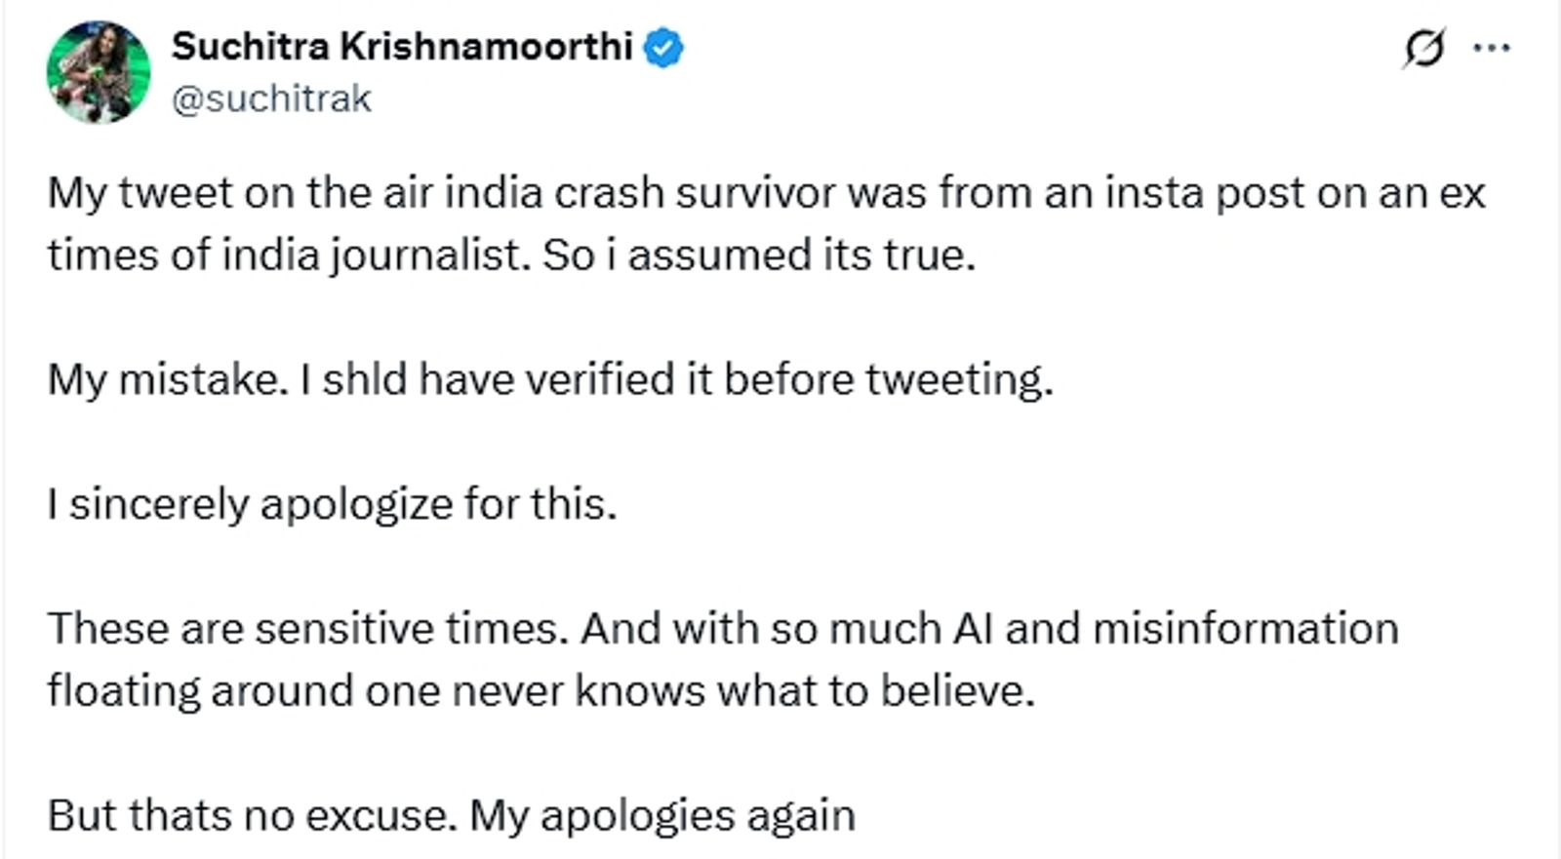The image size is (1561, 859).
Task: Click the word 'misinformation' in the tweet
Action: (x=1246, y=629)
